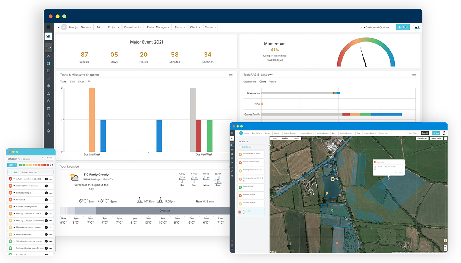Image resolution: width=461 pixels, height=263 pixels.
Task: Open the Task RAG Breakdown widget menu
Action: 414,75
